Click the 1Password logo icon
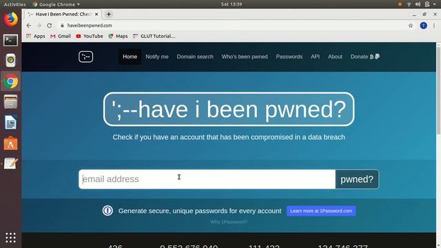 pyautogui.click(x=107, y=211)
